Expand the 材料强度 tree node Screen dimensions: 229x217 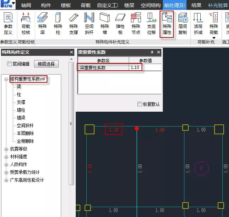pyautogui.click(x=6, y=157)
